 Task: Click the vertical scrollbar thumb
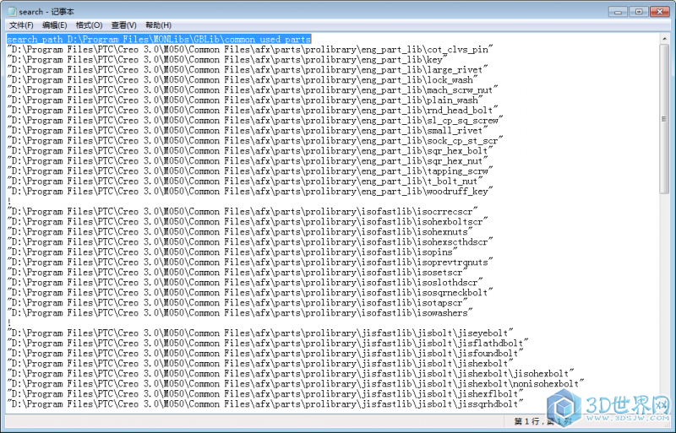click(664, 118)
